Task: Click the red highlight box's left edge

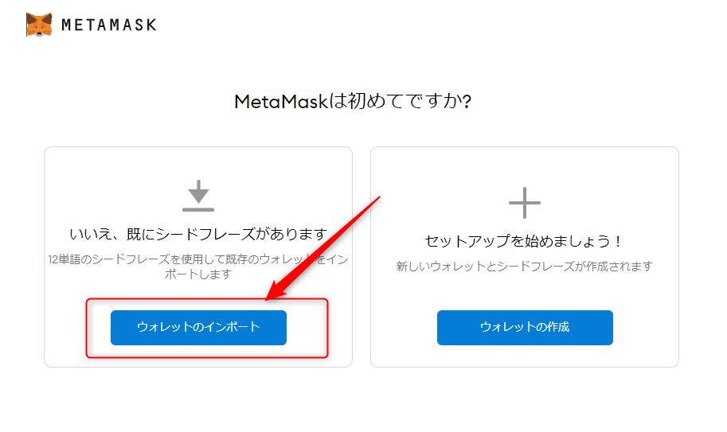Action: [87, 328]
